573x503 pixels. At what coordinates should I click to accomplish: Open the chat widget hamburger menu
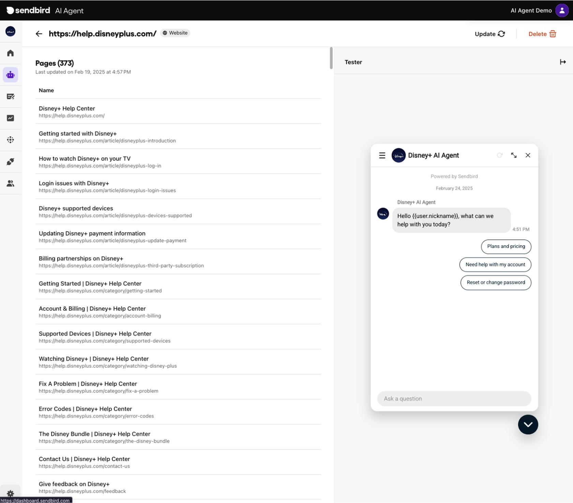click(382, 156)
